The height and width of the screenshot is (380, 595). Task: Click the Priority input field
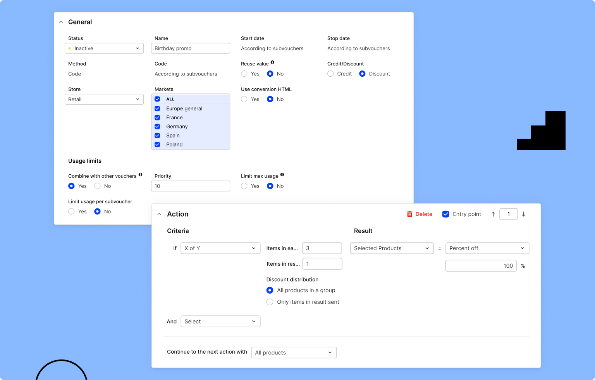coord(191,186)
